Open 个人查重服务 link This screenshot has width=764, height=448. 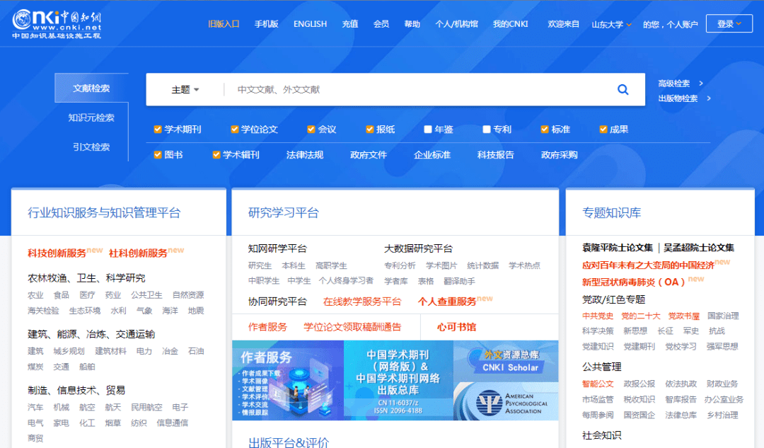[x=447, y=301]
